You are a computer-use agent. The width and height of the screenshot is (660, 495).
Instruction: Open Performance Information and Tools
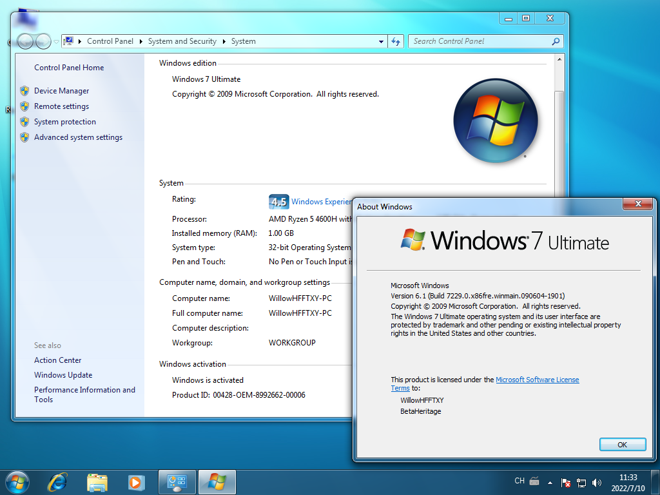coord(84,395)
